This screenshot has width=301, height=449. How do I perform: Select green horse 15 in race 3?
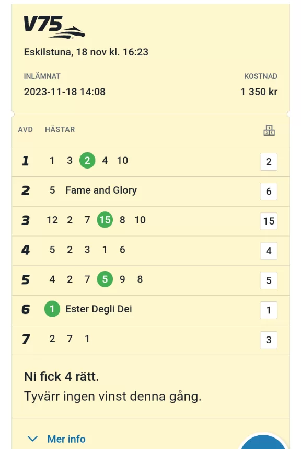pyautogui.click(x=105, y=220)
